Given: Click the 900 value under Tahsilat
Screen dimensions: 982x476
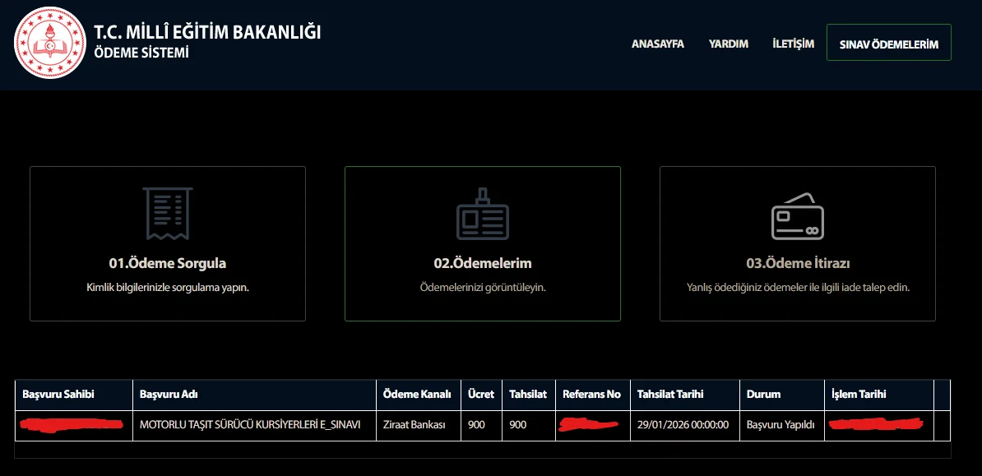Looking at the screenshot, I should pyautogui.click(x=518, y=425).
